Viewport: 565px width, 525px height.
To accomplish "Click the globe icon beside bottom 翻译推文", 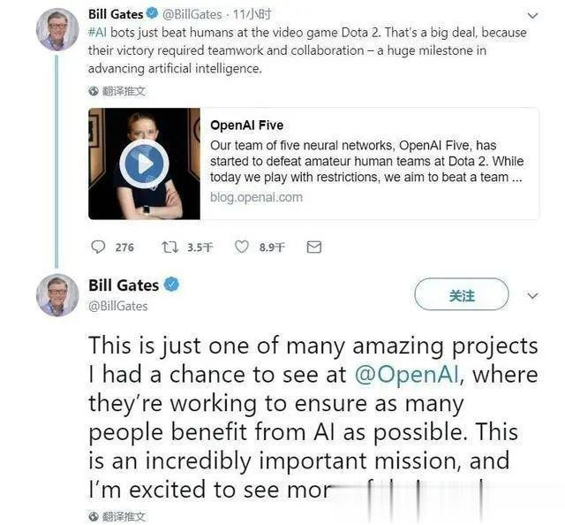I will coord(94,516).
